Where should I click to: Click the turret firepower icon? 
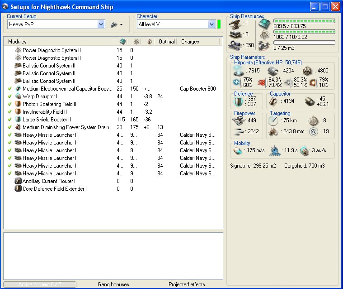238,120
